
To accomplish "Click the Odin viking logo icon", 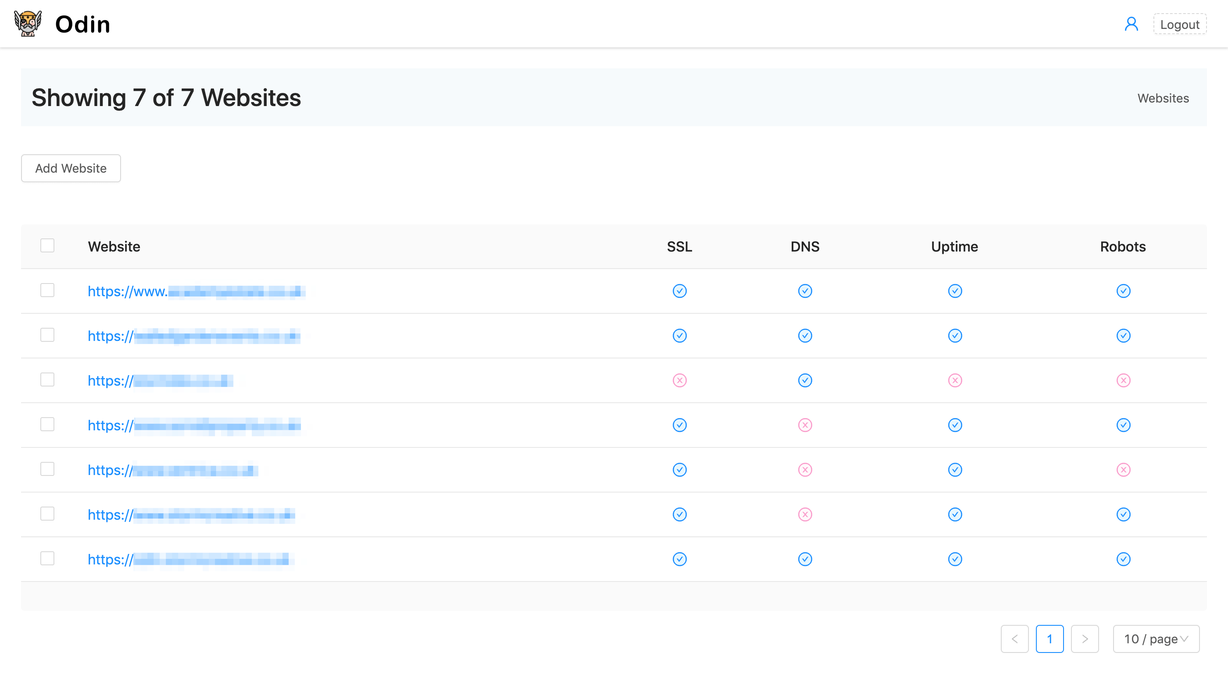I will (28, 24).
